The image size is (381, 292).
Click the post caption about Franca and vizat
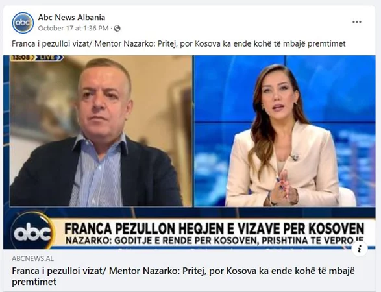click(x=178, y=43)
